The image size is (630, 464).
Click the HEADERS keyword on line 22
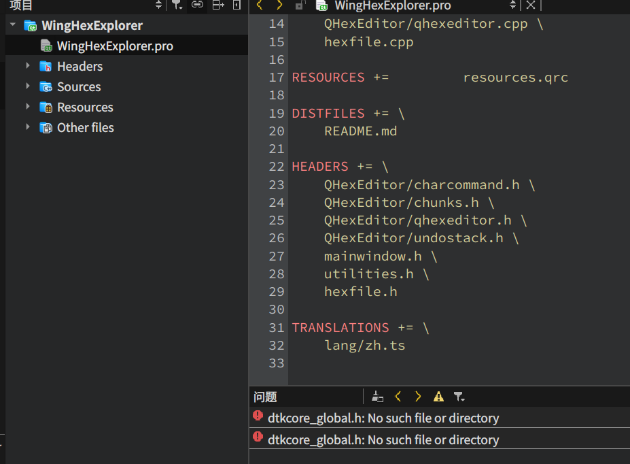click(x=320, y=167)
